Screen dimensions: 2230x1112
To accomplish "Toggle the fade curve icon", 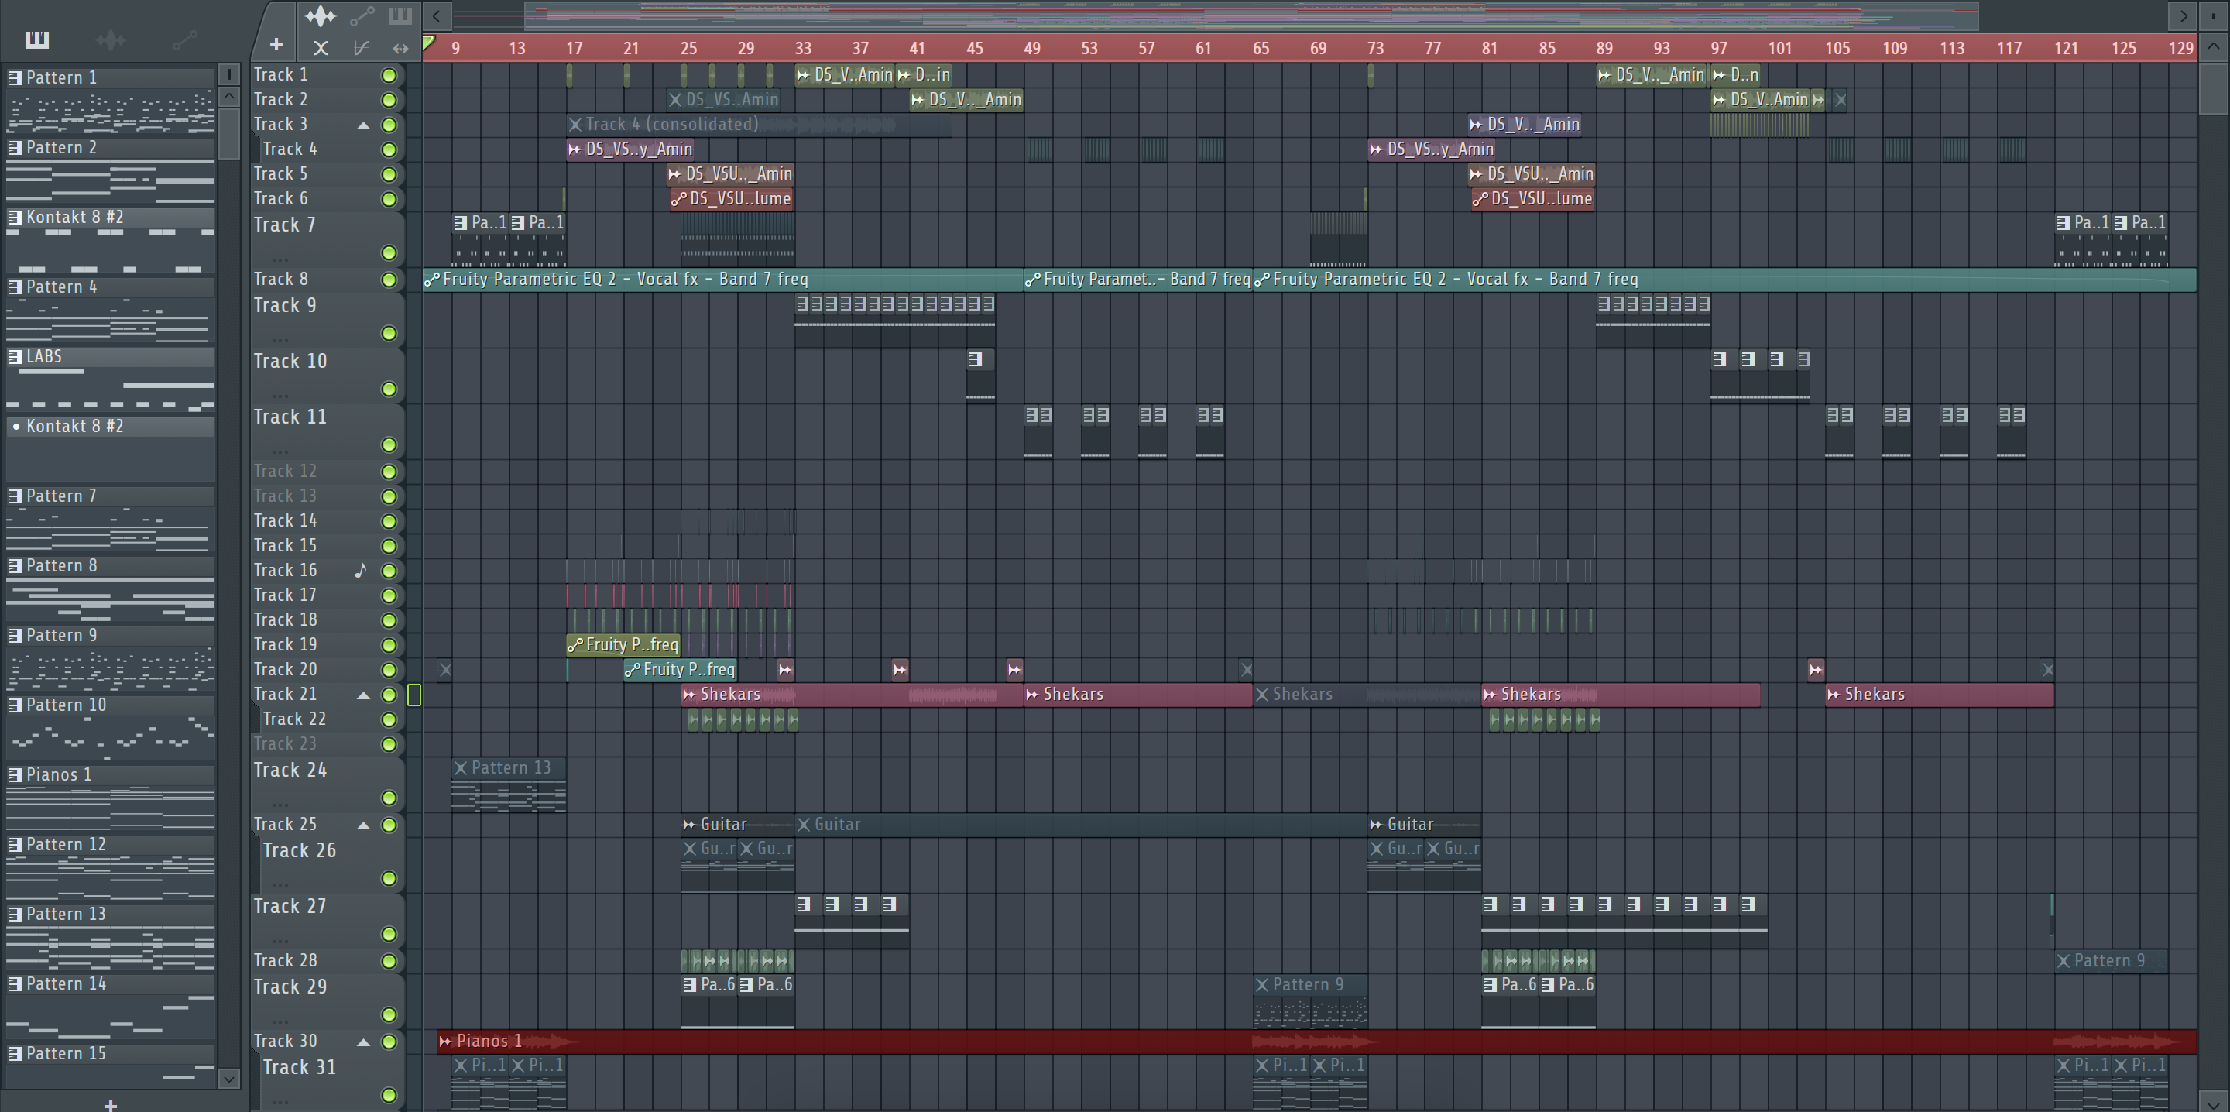I will tap(362, 49).
